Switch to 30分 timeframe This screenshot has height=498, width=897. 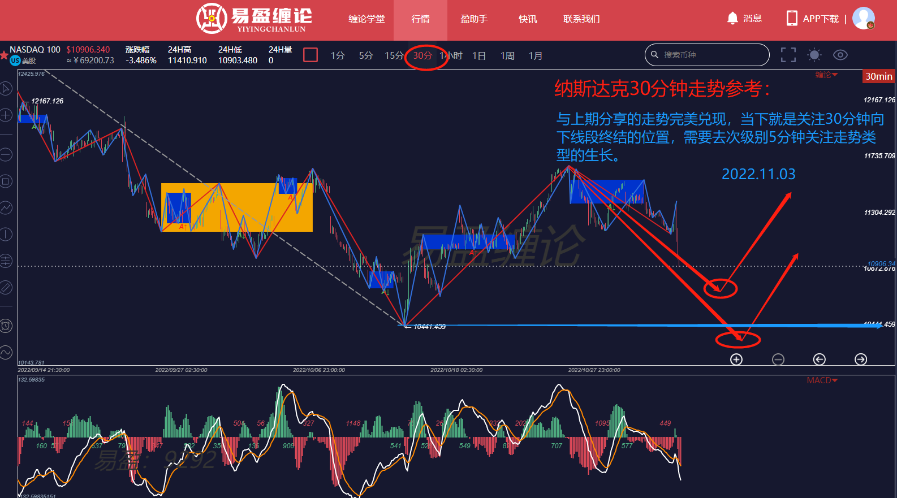(x=422, y=55)
